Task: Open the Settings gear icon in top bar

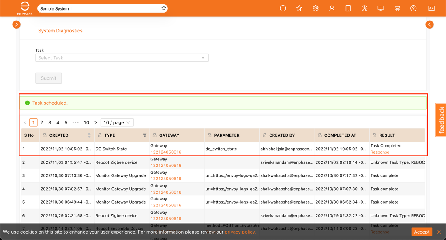Action: click(315, 8)
